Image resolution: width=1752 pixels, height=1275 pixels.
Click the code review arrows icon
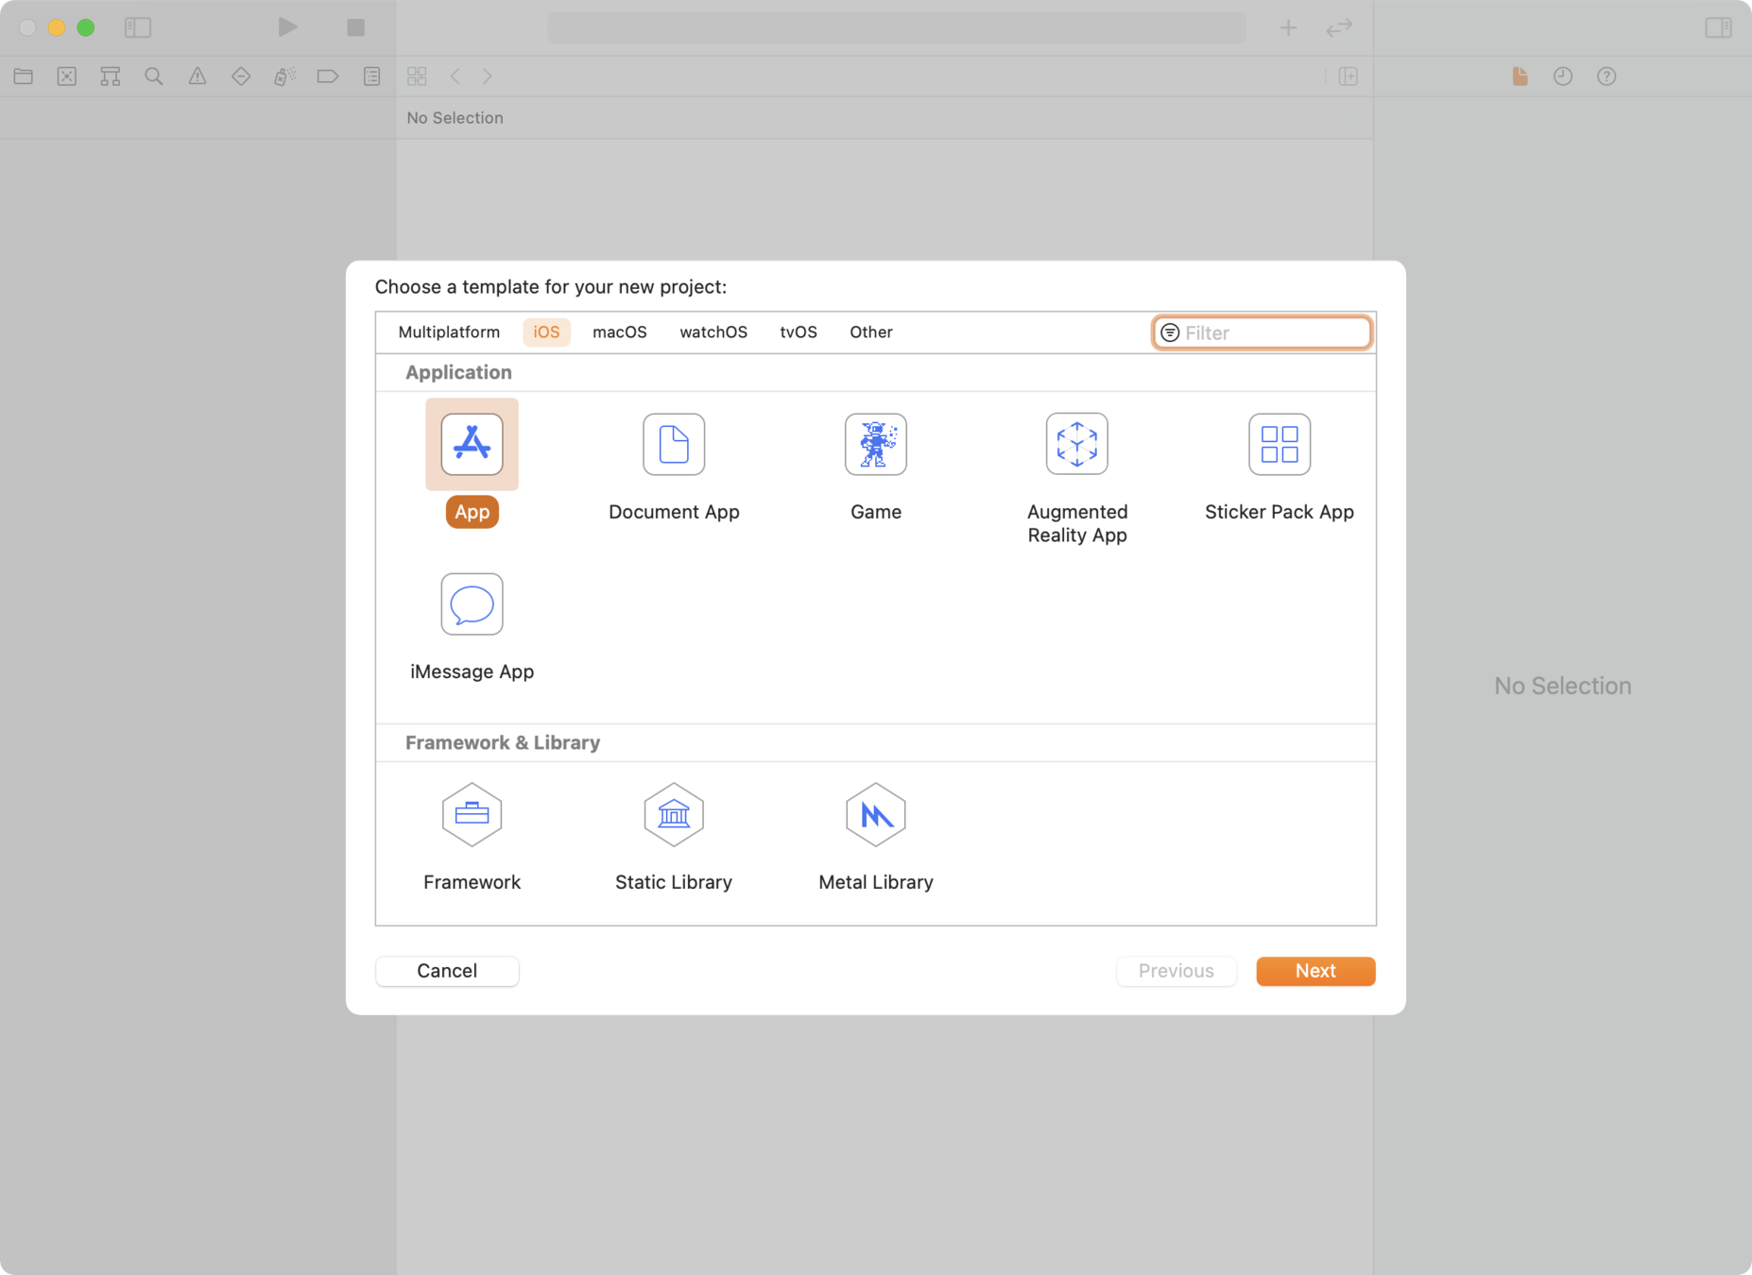pos(1339,27)
